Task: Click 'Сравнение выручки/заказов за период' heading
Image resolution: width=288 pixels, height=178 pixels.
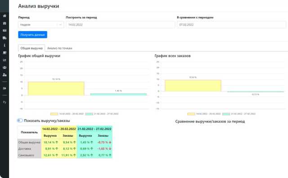Action: [x=210, y=121]
